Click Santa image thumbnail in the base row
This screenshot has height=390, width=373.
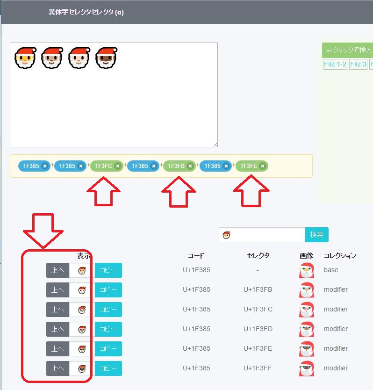coord(307,270)
